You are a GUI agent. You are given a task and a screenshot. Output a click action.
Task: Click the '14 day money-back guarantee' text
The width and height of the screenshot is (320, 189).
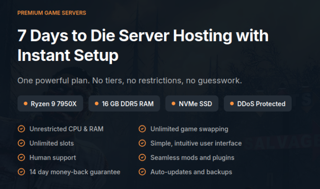[75, 172]
